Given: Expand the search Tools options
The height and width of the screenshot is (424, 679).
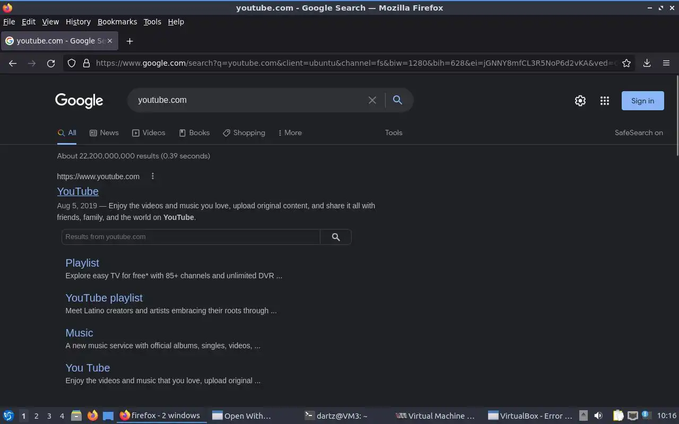Looking at the screenshot, I should (394, 132).
